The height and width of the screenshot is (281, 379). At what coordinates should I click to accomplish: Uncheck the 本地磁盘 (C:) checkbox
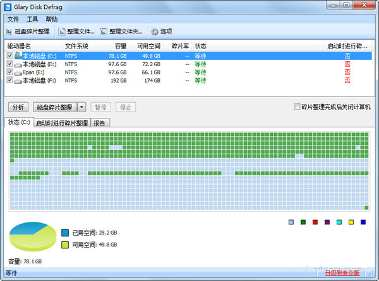tap(9, 55)
